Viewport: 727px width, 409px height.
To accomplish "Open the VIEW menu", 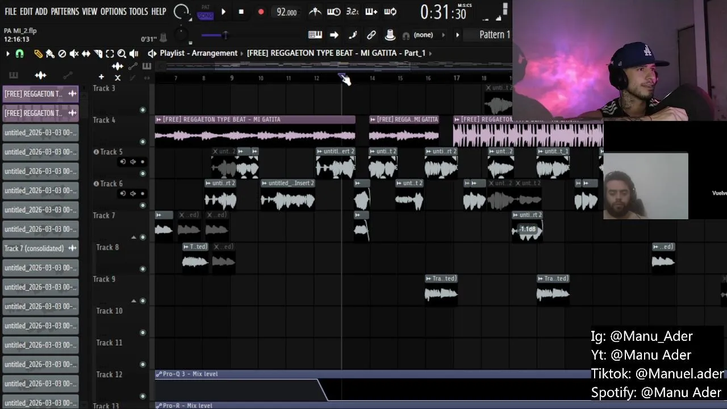I will [x=89, y=11].
